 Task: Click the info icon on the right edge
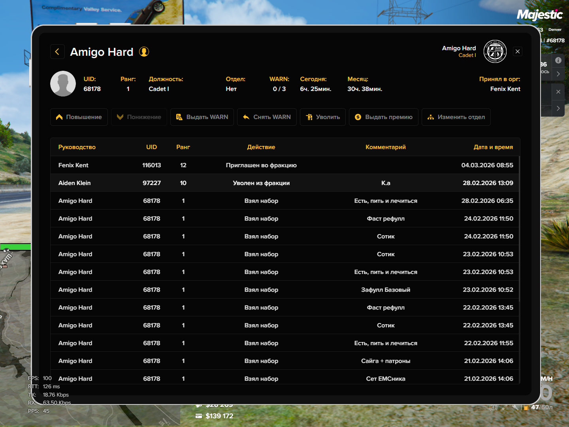click(558, 60)
